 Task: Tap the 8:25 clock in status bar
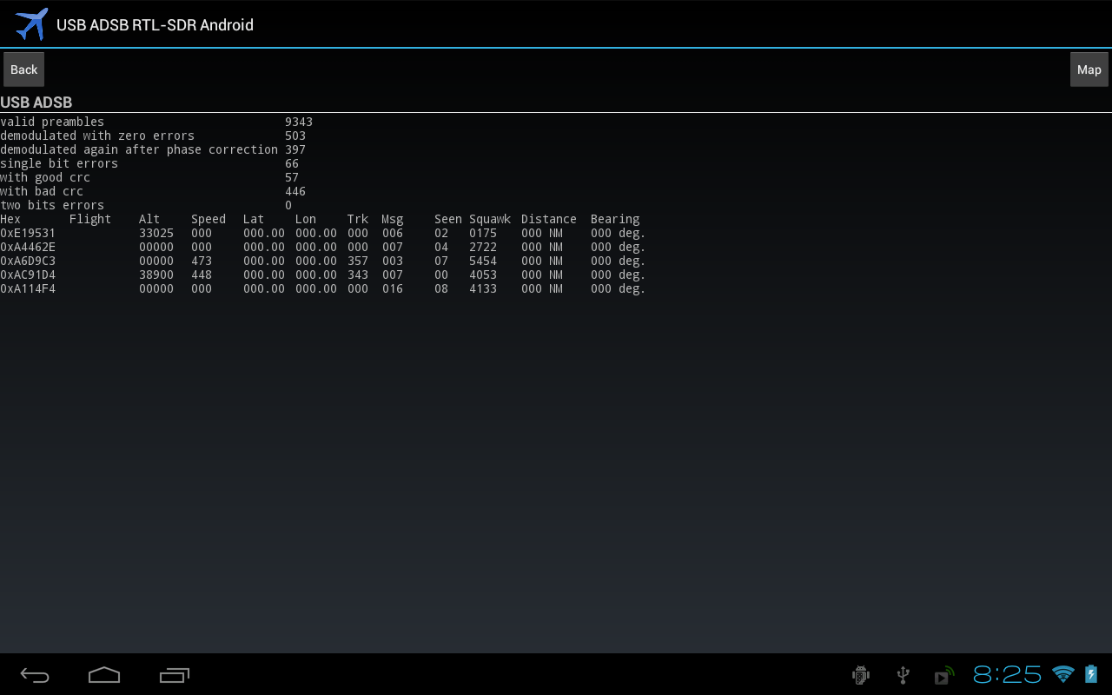(x=1008, y=674)
